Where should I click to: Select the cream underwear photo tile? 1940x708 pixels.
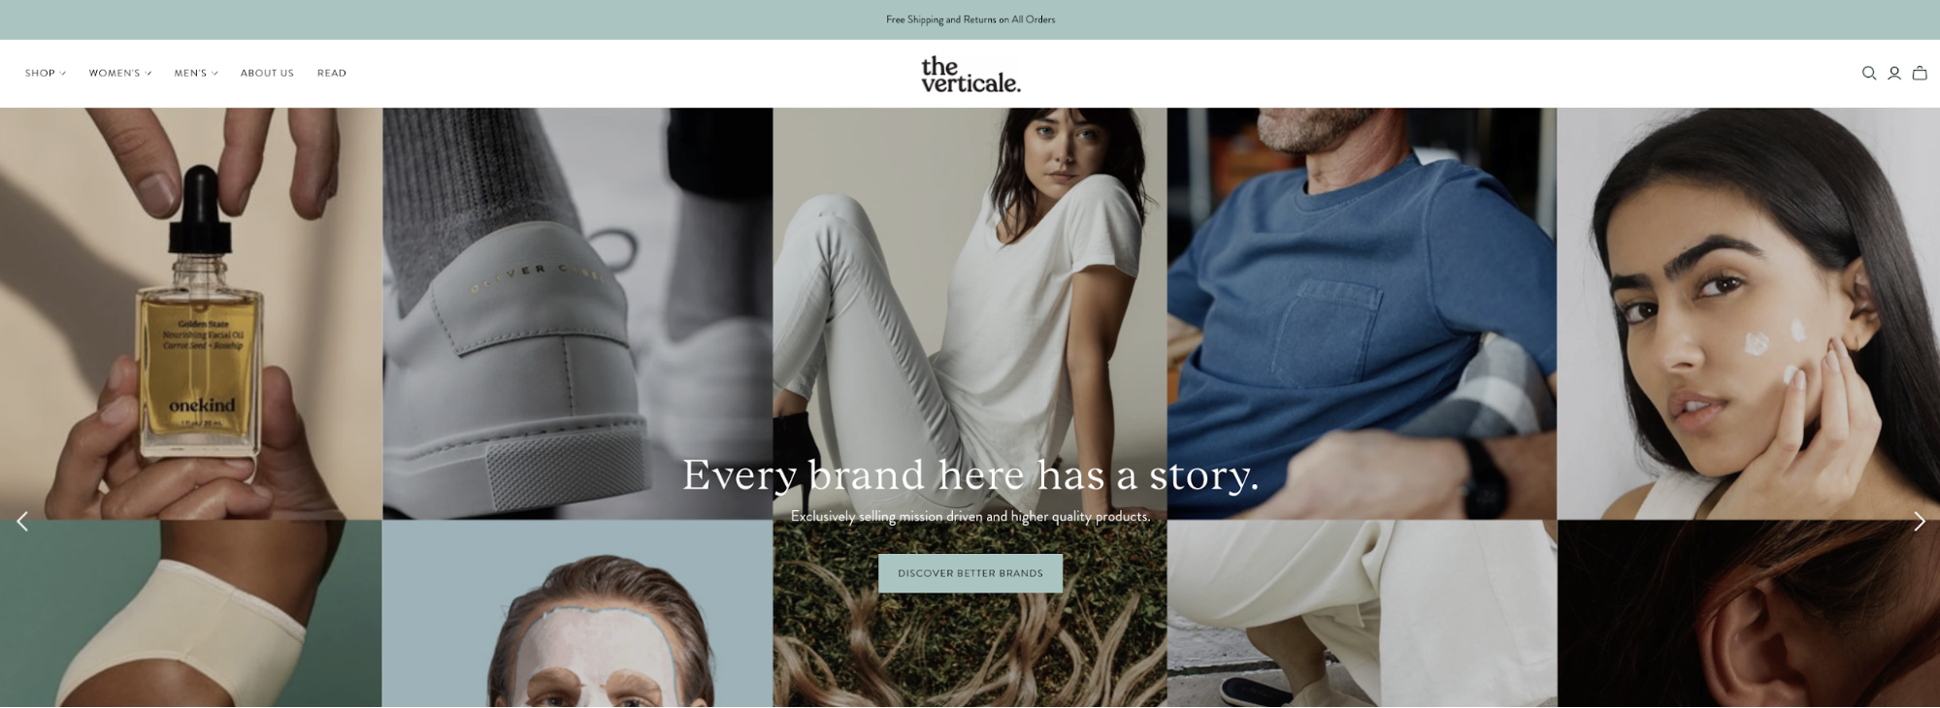191,614
